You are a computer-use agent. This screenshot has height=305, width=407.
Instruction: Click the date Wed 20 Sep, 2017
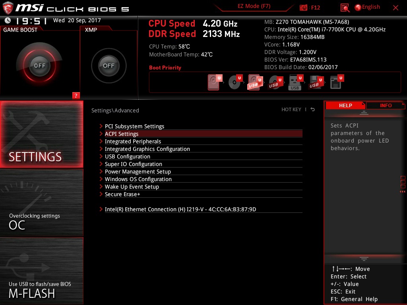pos(77,20)
